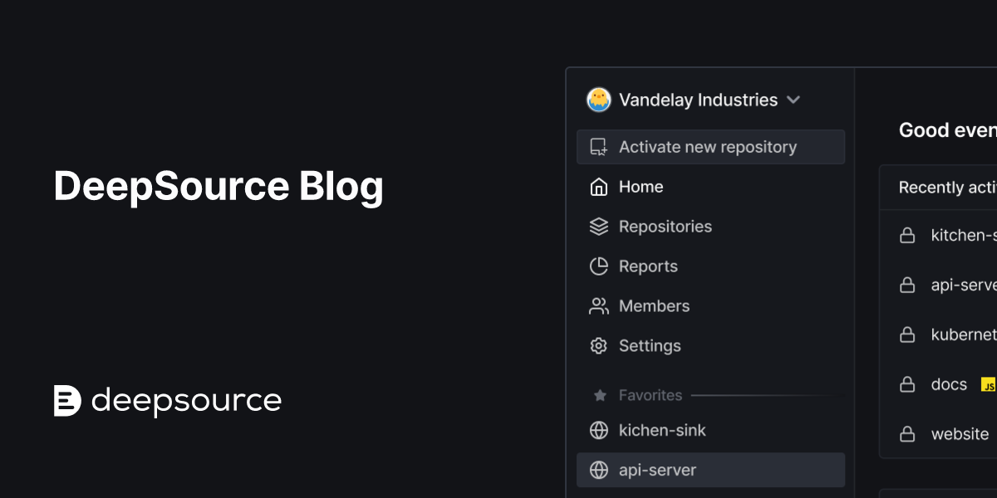Image resolution: width=997 pixels, height=498 pixels.
Task: Open the website repository entry
Action: (960, 433)
